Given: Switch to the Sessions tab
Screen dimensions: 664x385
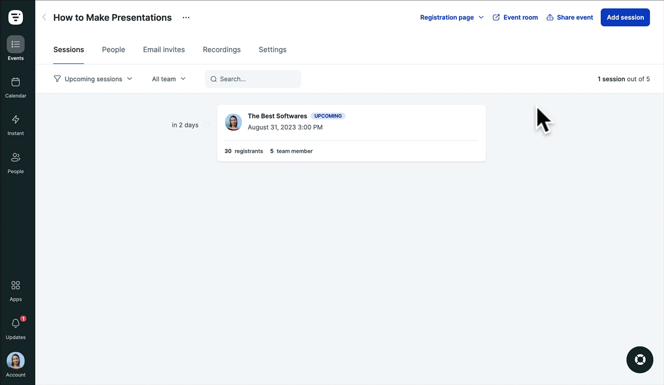Looking at the screenshot, I should tap(69, 49).
